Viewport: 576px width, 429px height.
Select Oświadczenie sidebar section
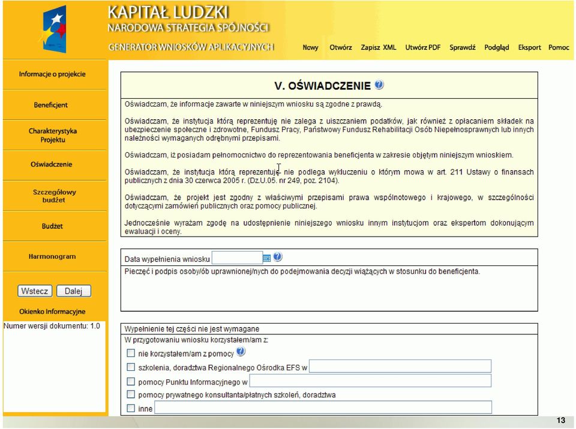pyautogui.click(x=52, y=164)
